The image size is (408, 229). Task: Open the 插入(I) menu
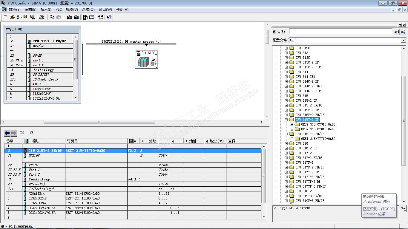[46, 10]
